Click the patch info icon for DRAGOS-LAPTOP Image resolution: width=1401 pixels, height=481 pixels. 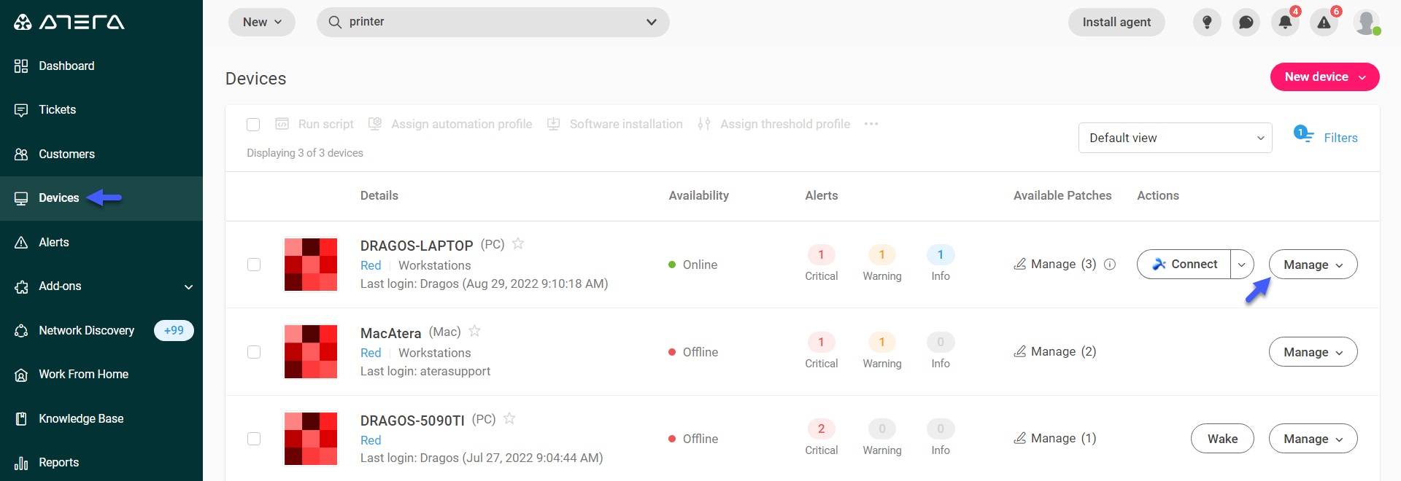pos(1110,265)
